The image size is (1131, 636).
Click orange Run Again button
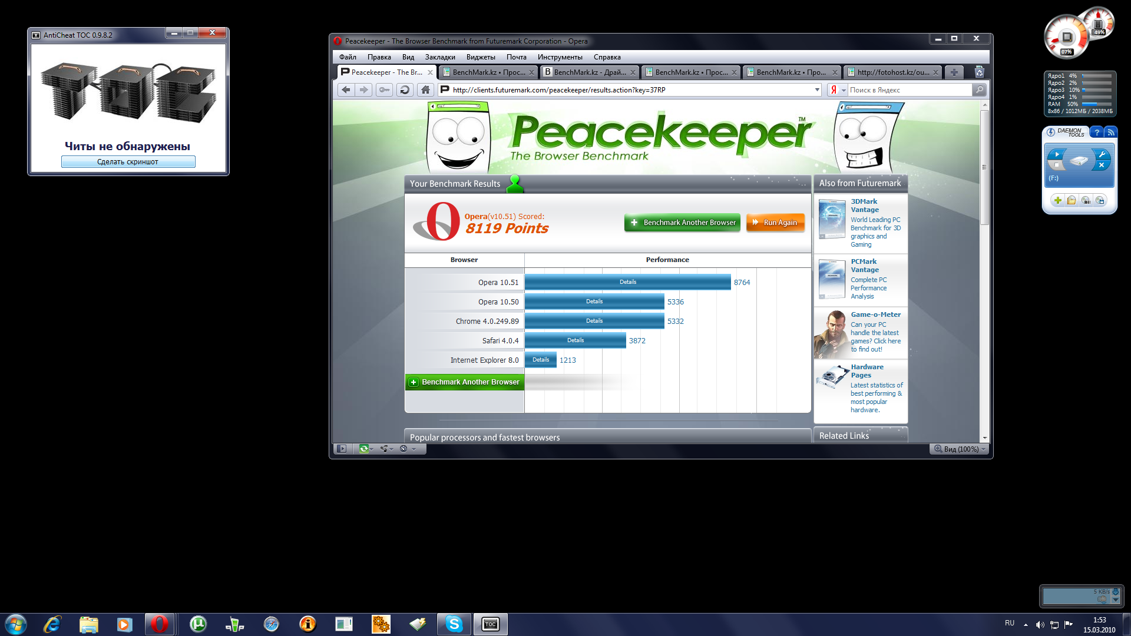pos(775,223)
